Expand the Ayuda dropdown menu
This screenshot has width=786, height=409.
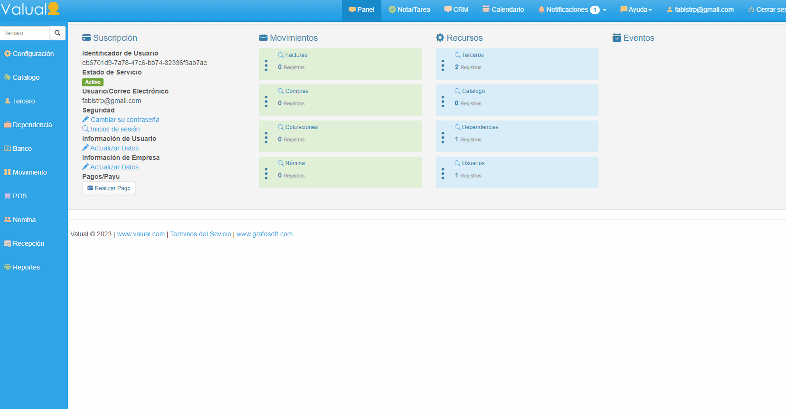coord(636,9)
